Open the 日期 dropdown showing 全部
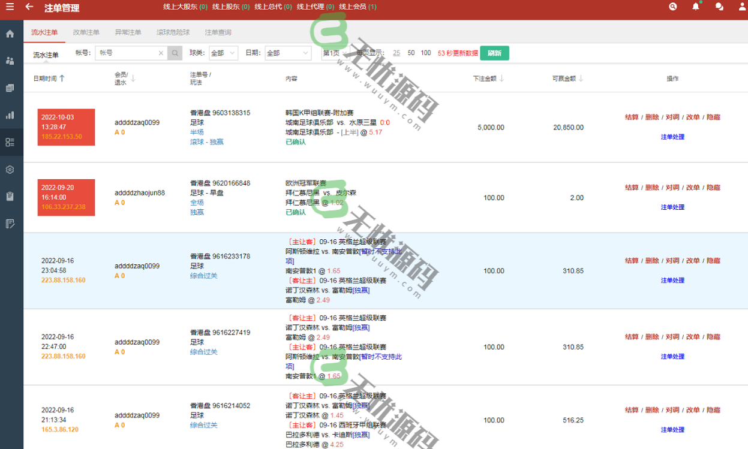Screen dimensions: 748x449 tap(287, 53)
